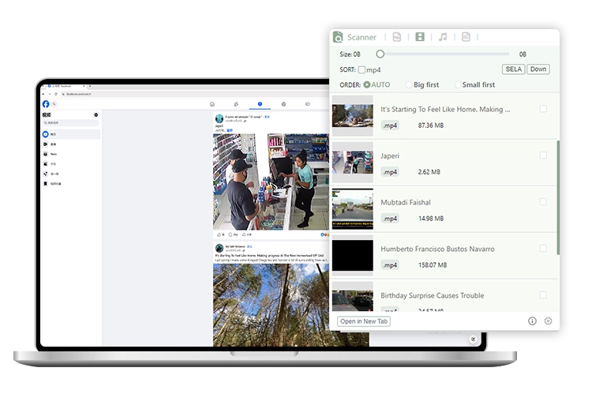
Task: Click the Scanner logo icon
Action: pos(338,37)
